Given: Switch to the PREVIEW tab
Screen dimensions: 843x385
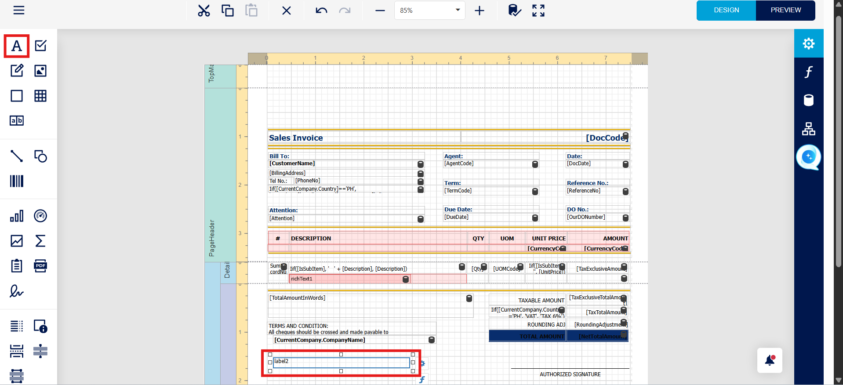Looking at the screenshot, I should point(785,10).
